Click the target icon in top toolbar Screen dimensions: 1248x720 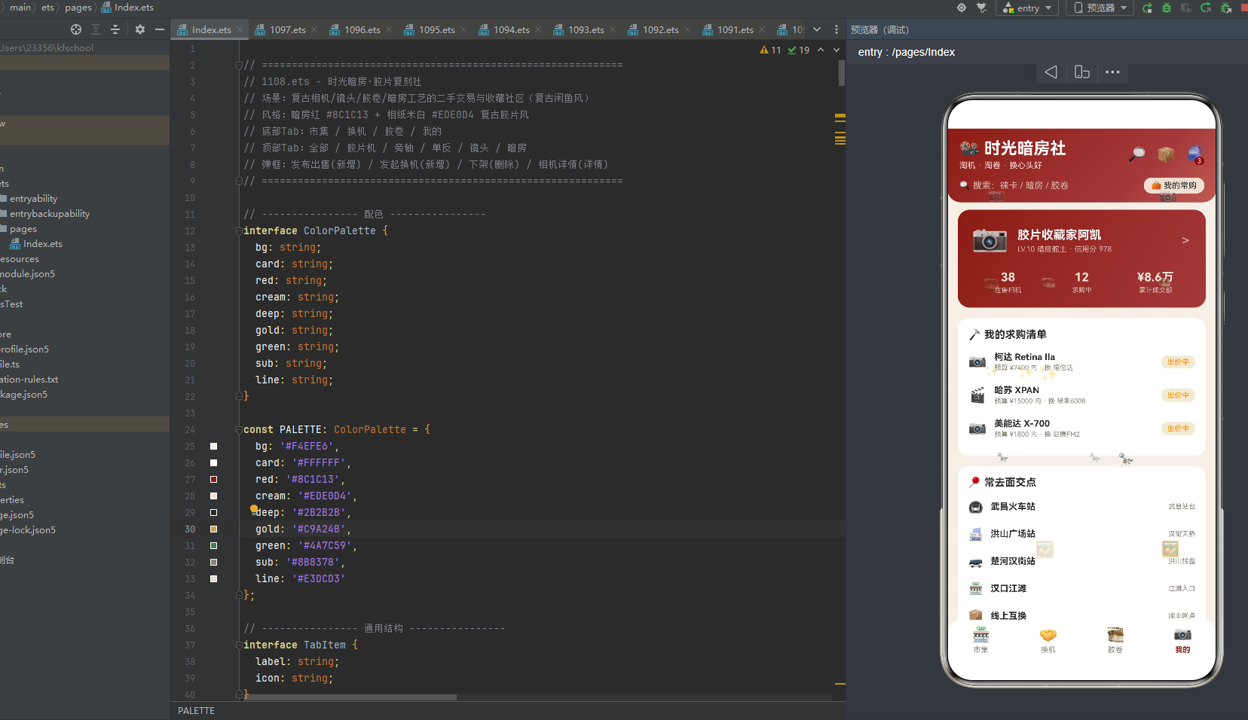[962, 8]
